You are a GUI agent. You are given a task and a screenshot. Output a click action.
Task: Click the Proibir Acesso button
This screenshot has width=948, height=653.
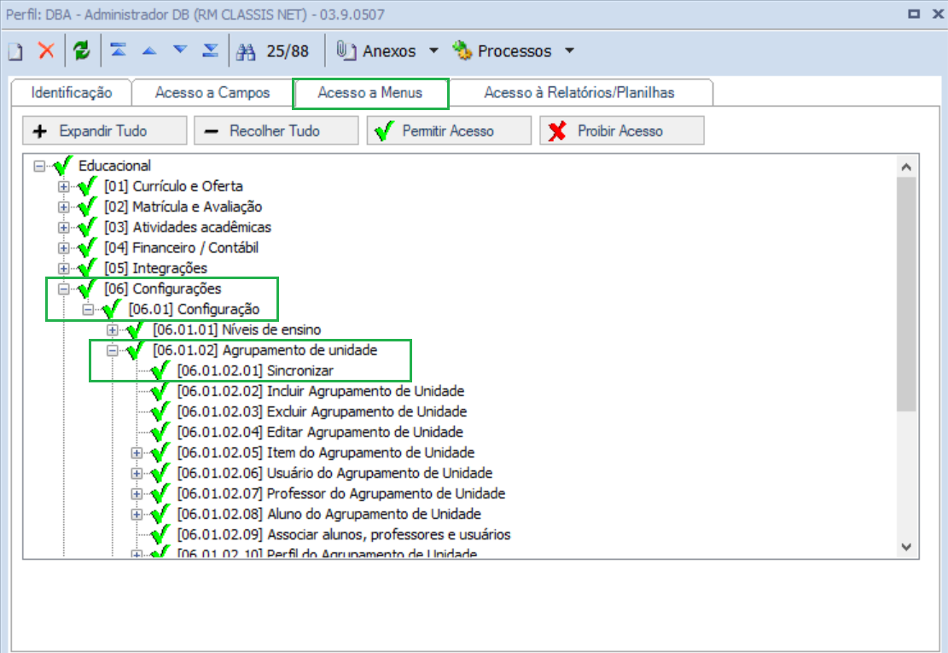pos(622,131)
